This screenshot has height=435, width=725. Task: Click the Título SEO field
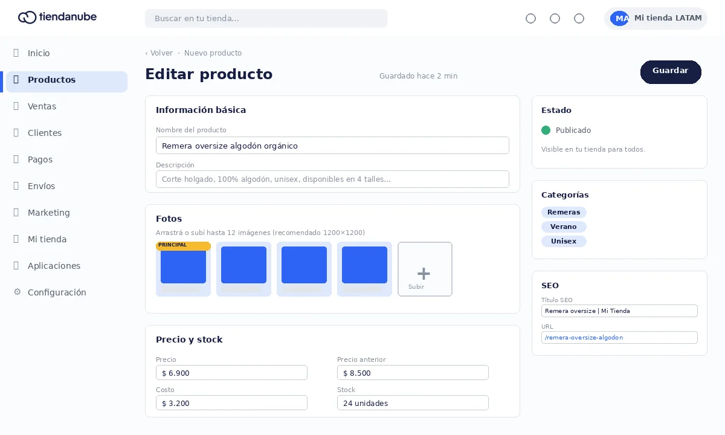(619, 311)
